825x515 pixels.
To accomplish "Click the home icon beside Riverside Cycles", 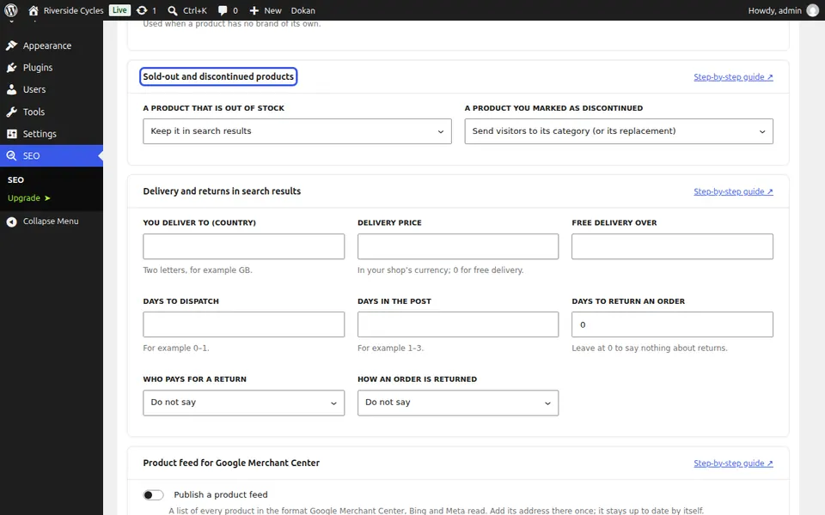I will click(x=34, y=10).
